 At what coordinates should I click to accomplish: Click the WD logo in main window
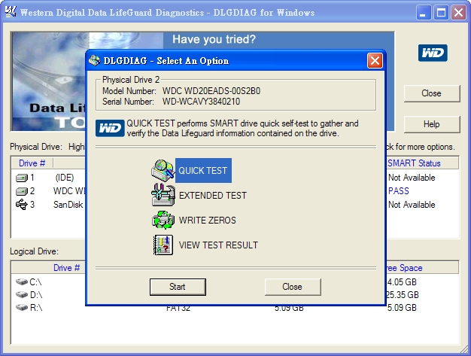tap(433, 53)
